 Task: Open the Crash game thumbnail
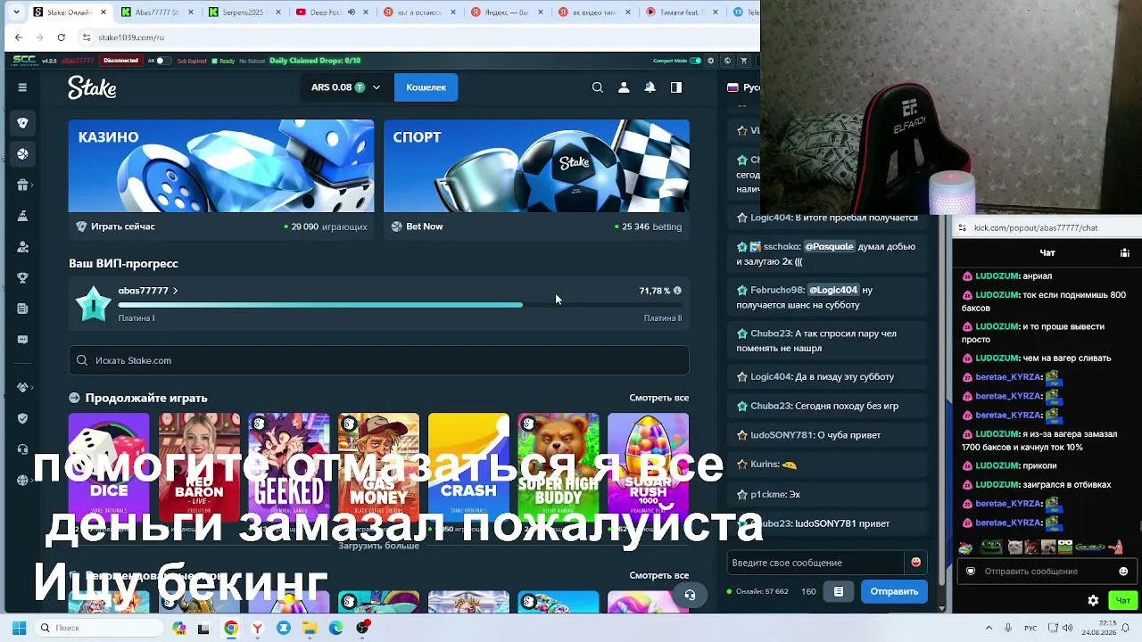(x=468, y=468)
